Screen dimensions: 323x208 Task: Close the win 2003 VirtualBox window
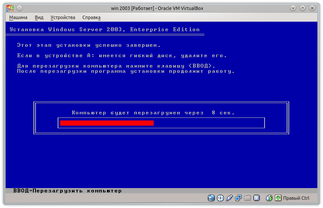[x=312, y=8]
